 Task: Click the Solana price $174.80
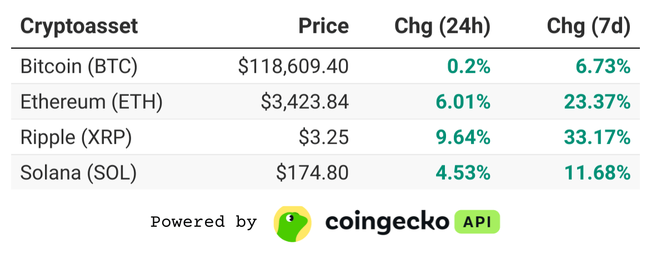click(312, 173)
